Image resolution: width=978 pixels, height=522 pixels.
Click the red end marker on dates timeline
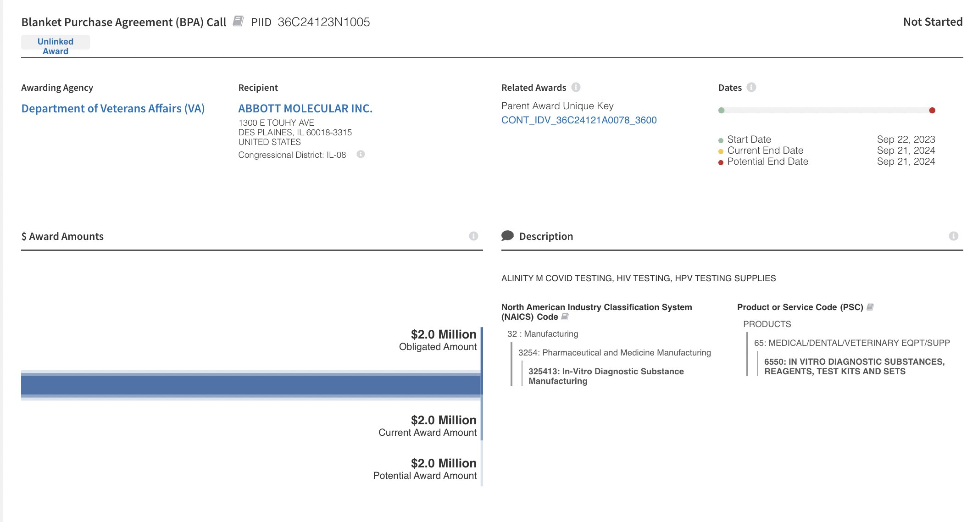pyautogui.click(x=932, y=110)
